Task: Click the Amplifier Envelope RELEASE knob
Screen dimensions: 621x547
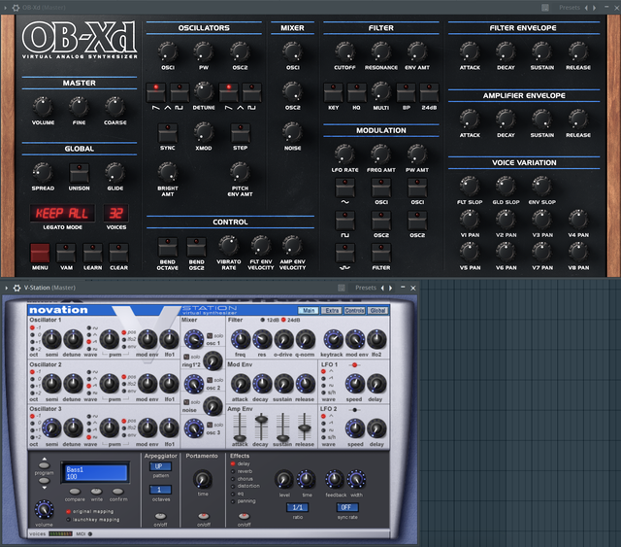Action: (578, 119)
